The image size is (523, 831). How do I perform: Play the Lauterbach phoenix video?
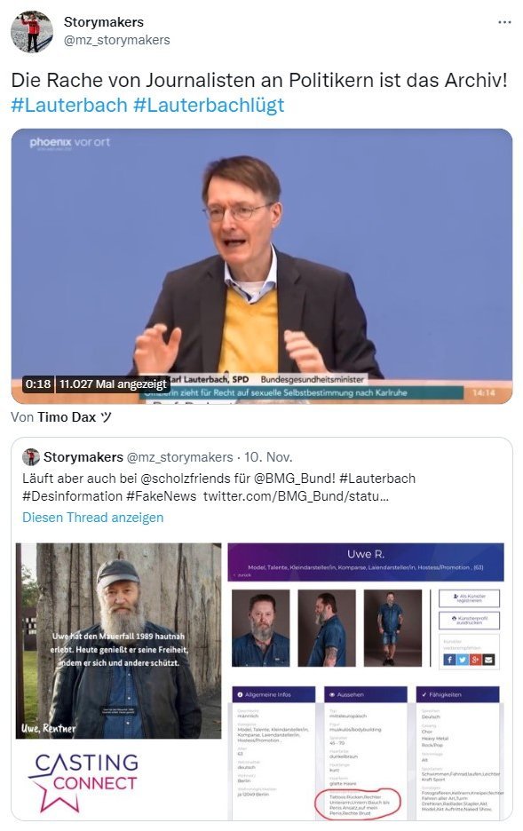coord(262,266)
